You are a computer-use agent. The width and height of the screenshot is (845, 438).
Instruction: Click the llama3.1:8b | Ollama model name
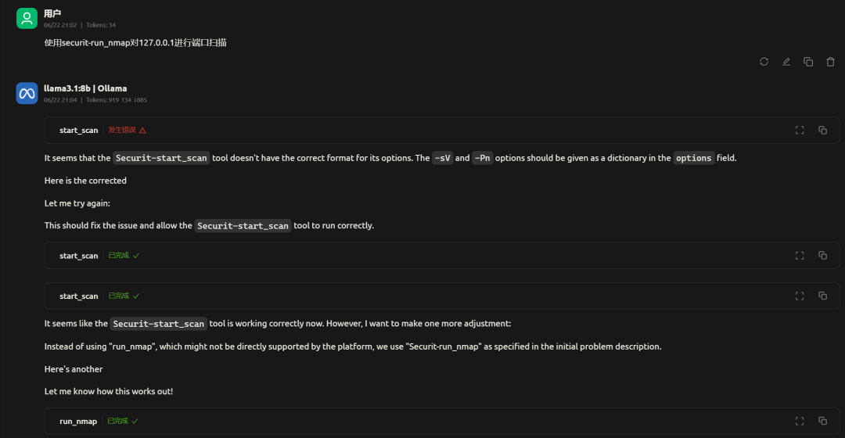click(x=85, y=88)
